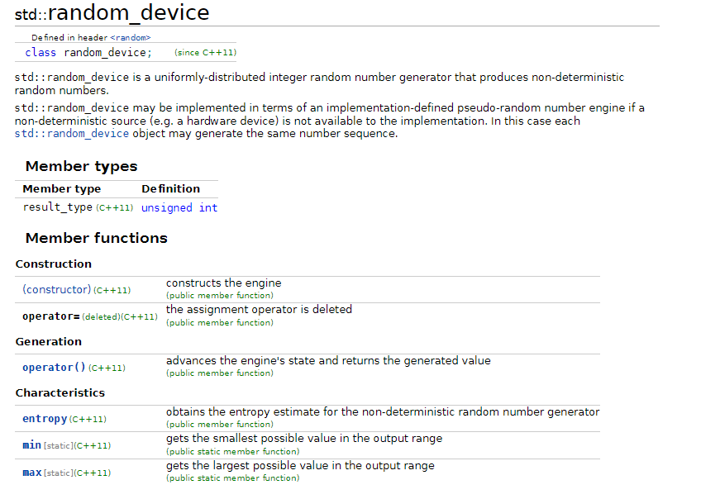Click the 'unsigned int' definition text
Viewport: 701px width, 499px height.
pos(179,207)
